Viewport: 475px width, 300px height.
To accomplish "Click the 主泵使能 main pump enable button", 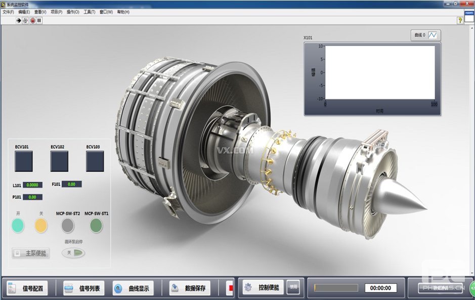I will pos(31,253).
